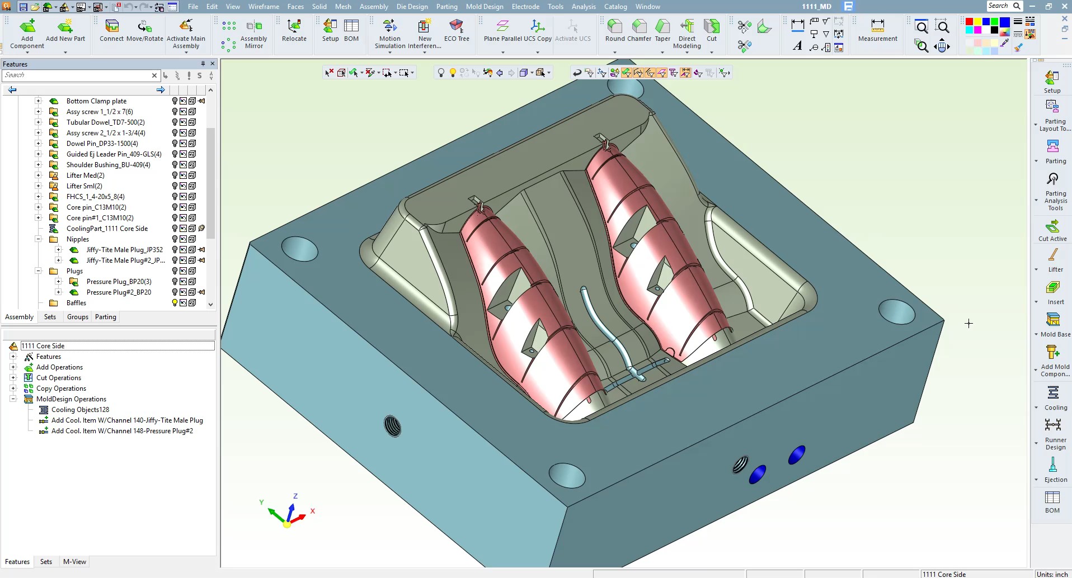1072x578 pixels.
Task: Click the ECO Tree icon
Action: (457, 27)
